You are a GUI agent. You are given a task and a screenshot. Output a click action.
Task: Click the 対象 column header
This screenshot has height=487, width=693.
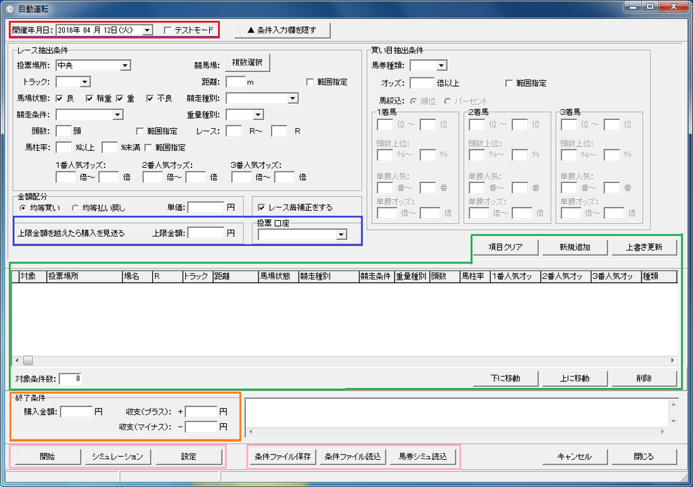click(x=32, y=276)
